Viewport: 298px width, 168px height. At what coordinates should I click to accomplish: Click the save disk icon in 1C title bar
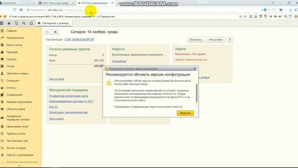point(241,17)
